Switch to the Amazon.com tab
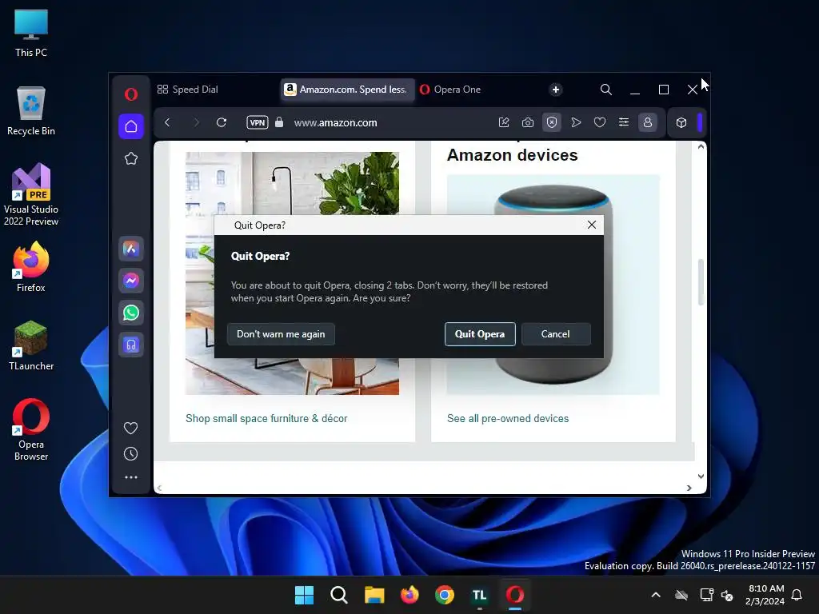Image resolution: width=819 pixels, height=614 pixels. click(x=347, y=90)
